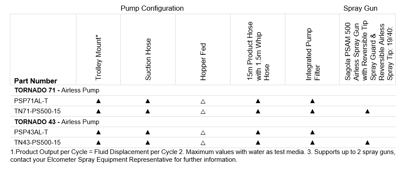Click Integrated Pump Filter triangle for PSP71AL-T
This screenshot has width=406, height=169.
coord(312,101)
